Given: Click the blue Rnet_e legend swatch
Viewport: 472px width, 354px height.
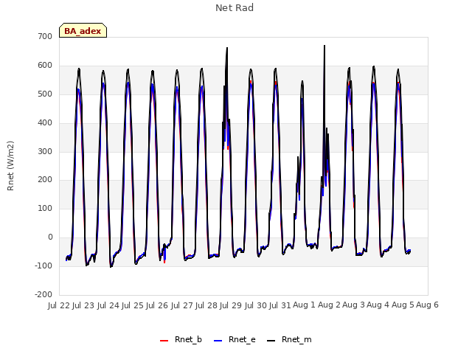Looking at the screenshot, I should [x=218, y=341].
